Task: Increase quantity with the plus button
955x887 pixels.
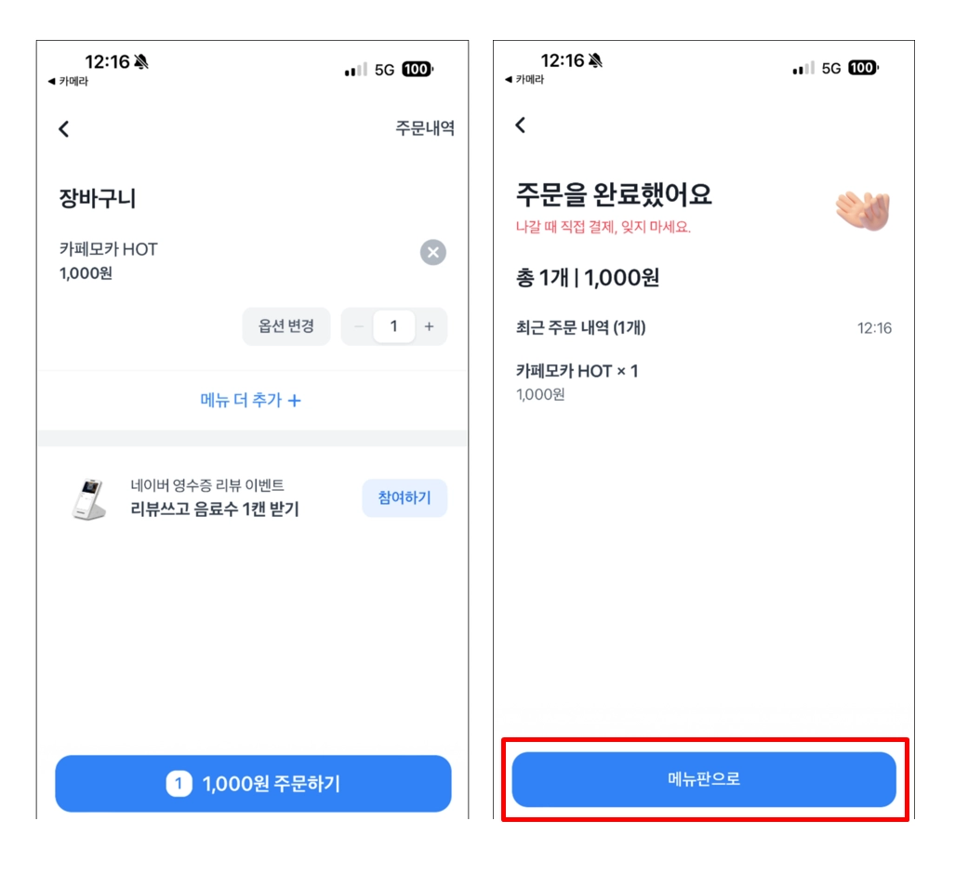Action: (x=429, y=326)
